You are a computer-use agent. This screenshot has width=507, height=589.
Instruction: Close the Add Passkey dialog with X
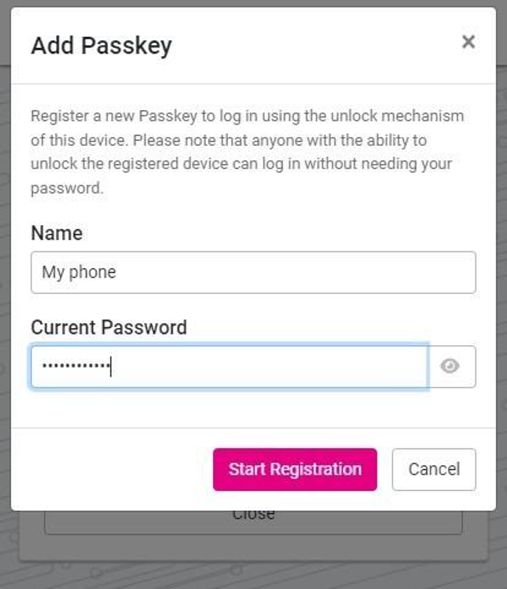(x=468, y=42)
